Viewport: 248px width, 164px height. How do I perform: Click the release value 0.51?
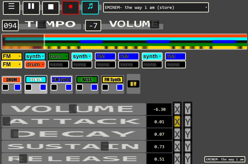(159, 159)
